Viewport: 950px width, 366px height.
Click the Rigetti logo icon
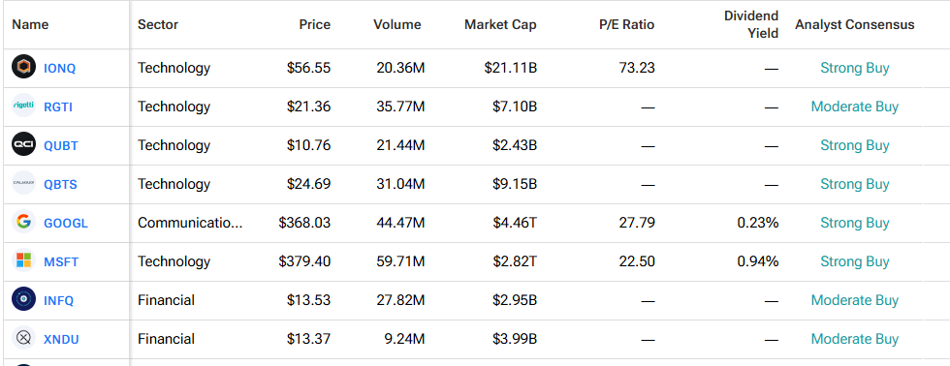(x=23, y=106)
